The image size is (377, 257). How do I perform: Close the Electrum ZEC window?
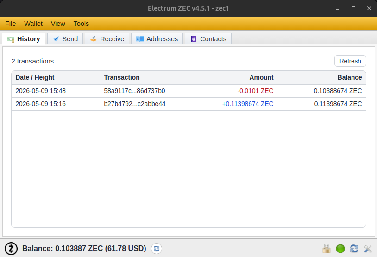[369, 8]
